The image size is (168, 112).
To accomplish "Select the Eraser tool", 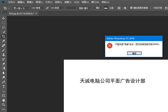I will click(x=4, y=64).
